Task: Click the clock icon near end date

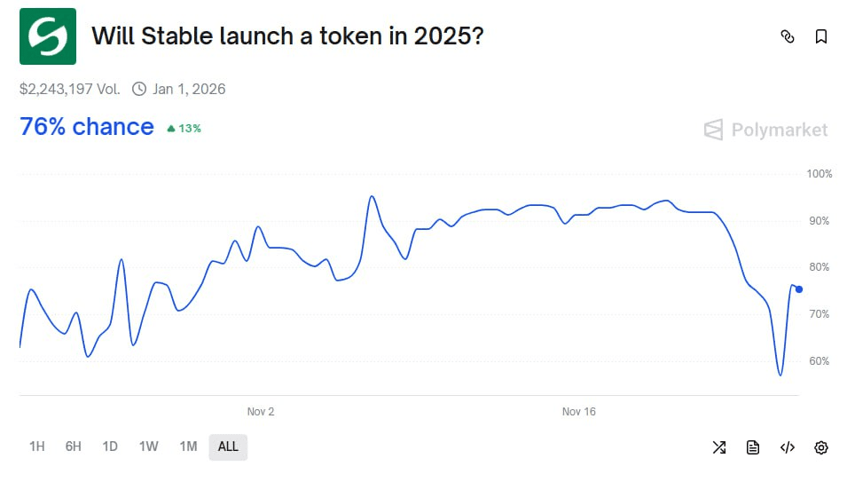Action: [139, 89]
